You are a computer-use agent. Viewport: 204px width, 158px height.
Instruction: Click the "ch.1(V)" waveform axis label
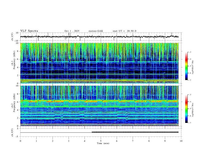(12, 37)
